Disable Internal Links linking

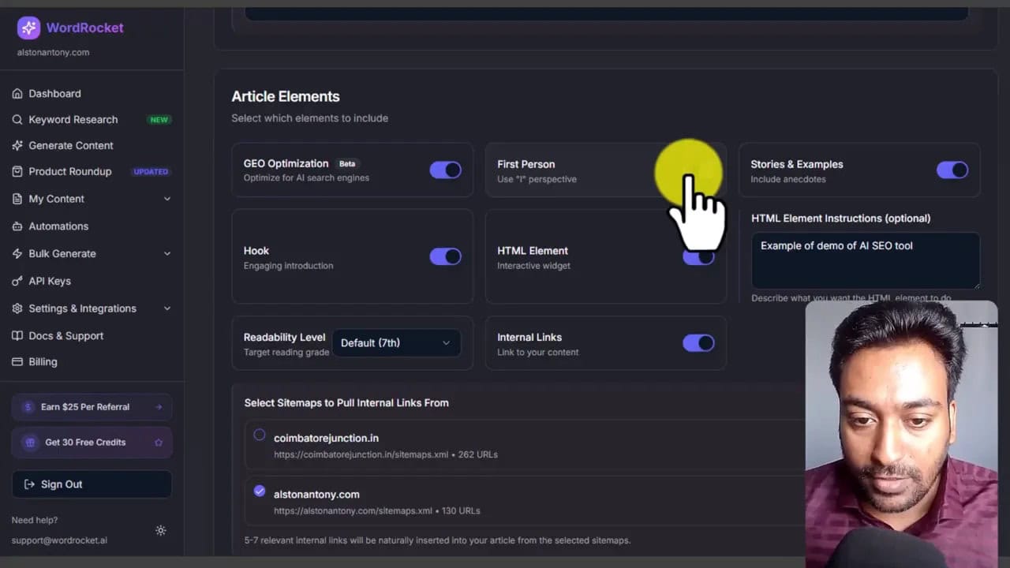click(x=698, y=342)
